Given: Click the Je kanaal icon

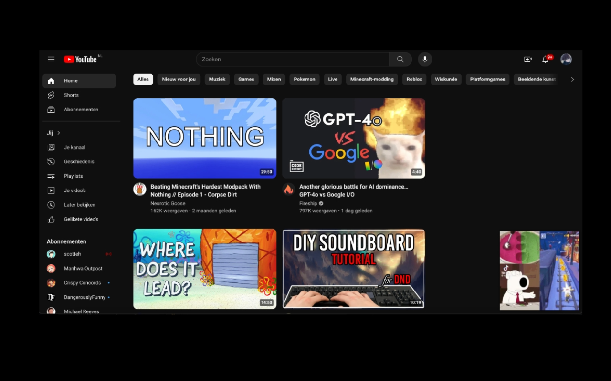Looking at the screenshot, I should (51, 148).
